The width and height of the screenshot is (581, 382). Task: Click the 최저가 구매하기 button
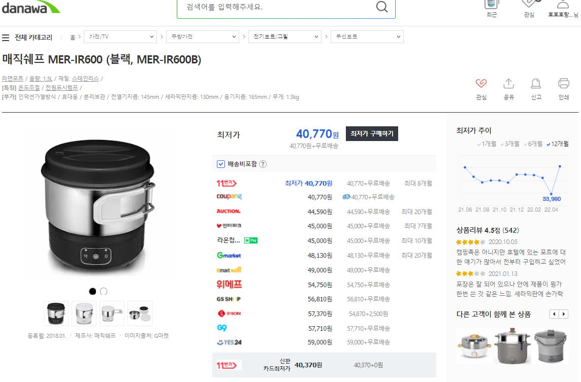coord(372,133)
